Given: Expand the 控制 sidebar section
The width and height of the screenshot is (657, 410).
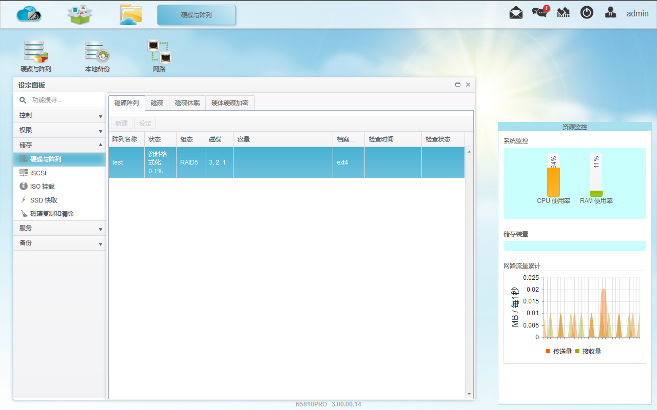Looking at the screenshot, I should point(60,116).
